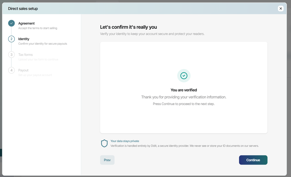Viewport: 291px width, 177px height.
Task: Open the Tax forms step label
Action: 25,55
